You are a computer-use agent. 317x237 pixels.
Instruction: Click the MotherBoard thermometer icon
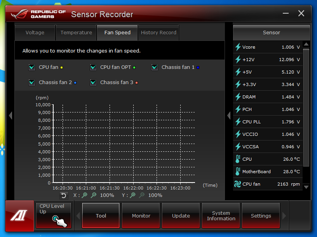click(x=238, y=172)
